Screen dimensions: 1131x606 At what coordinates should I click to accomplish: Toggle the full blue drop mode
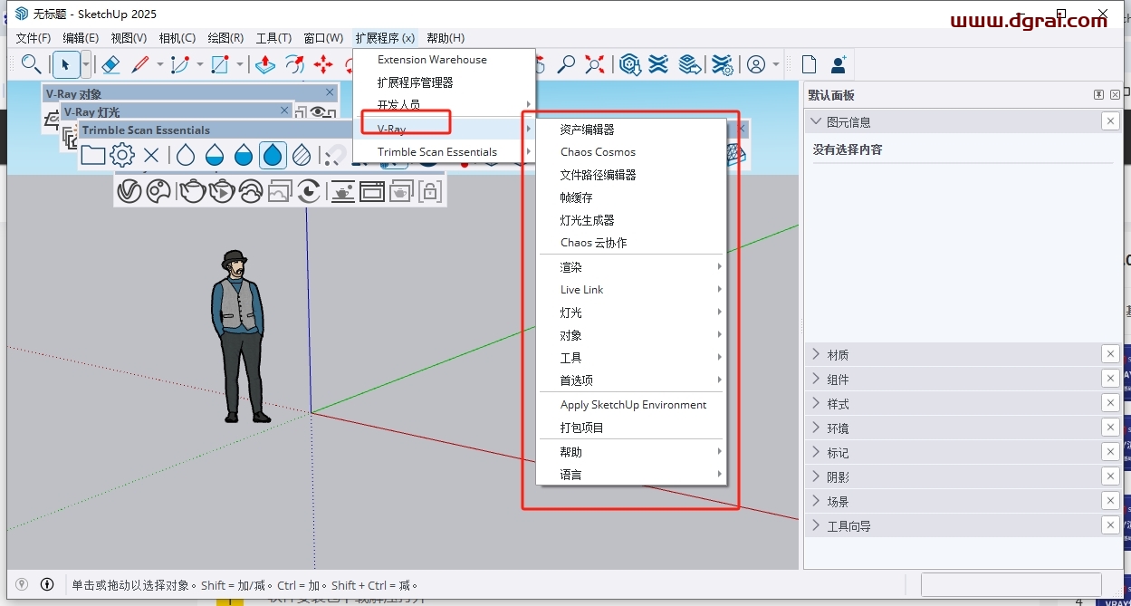point(273,155)
